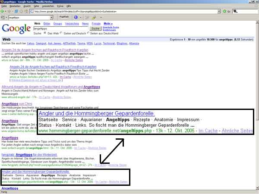Open the Ansicht menu

click(27, 6)
